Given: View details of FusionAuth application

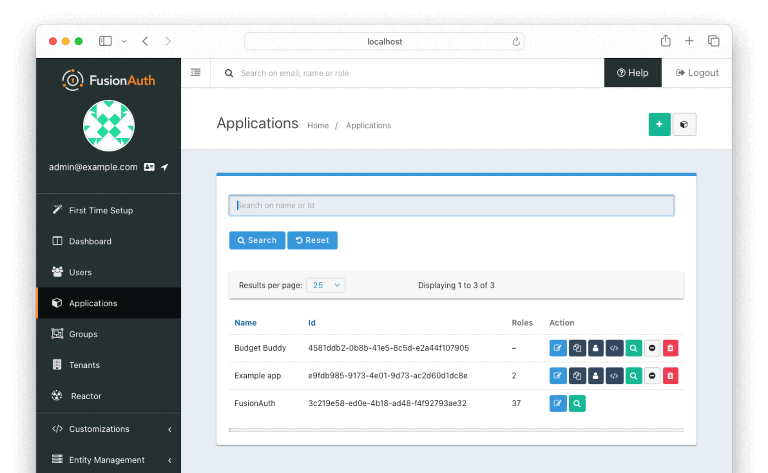Looking at the screenshot, I should (577, 403).
